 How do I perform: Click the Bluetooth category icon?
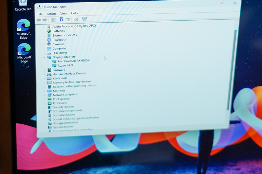[x=49, y=40]
